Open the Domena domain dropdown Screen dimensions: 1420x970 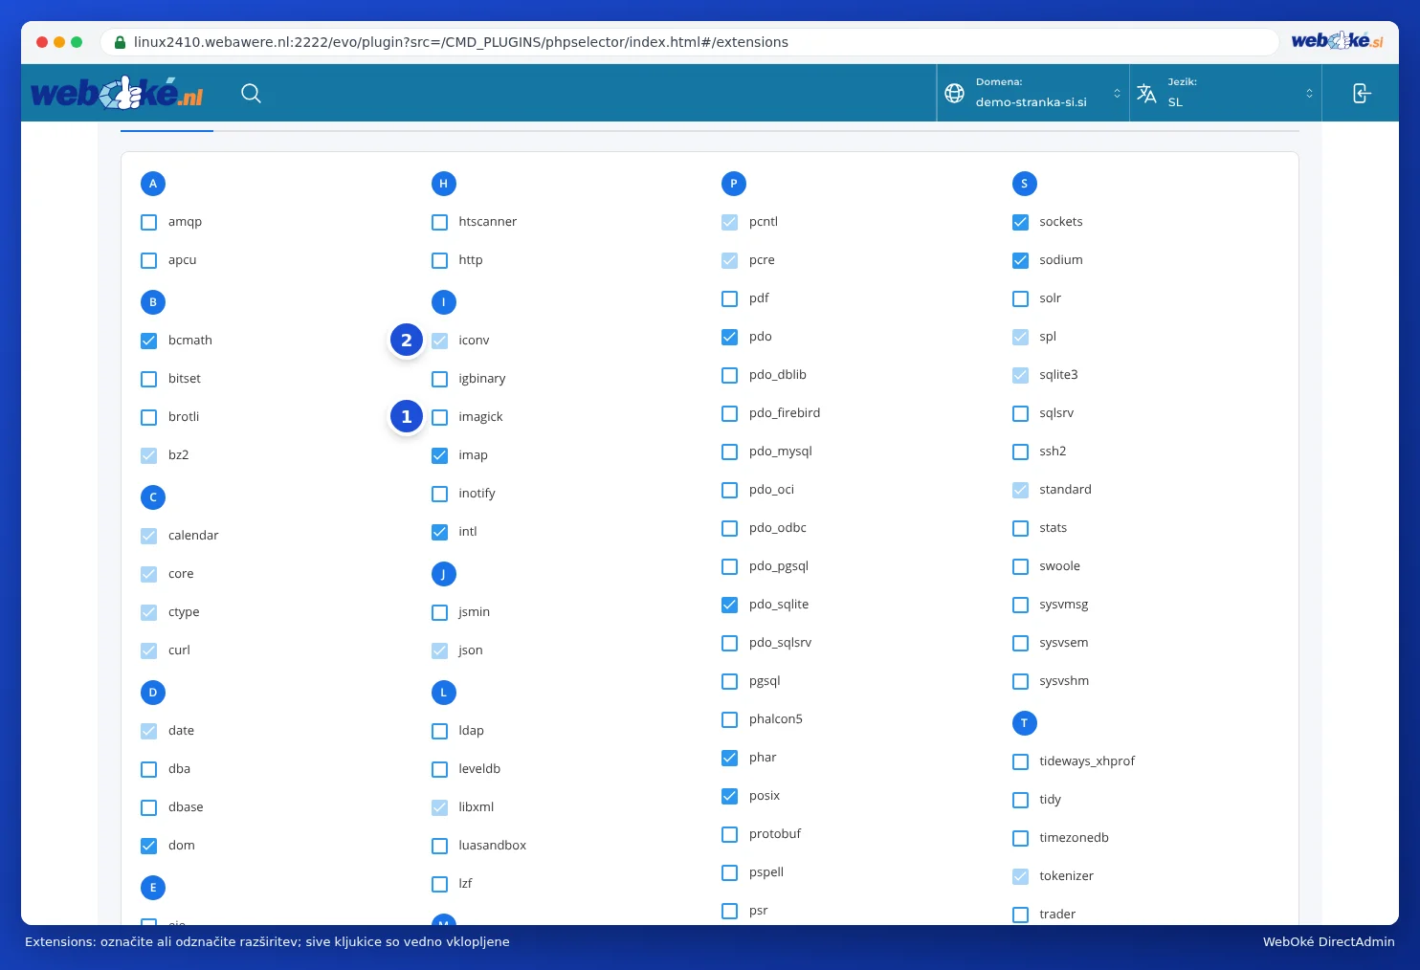(x=1033, y=93)
